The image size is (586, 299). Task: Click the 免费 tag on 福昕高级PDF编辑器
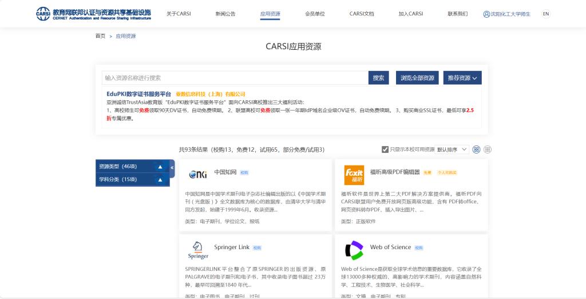pos(427,172)
